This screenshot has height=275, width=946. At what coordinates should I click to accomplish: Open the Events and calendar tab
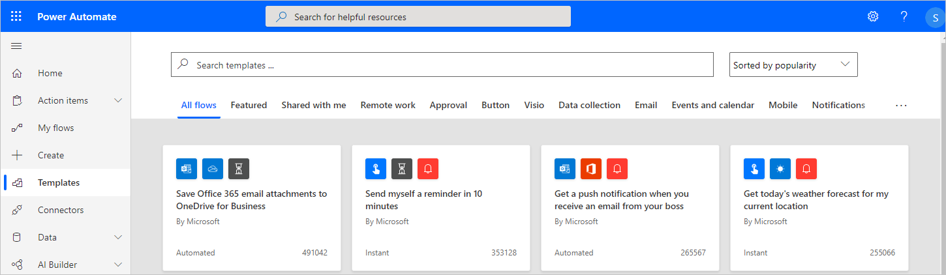coord(712,105)
